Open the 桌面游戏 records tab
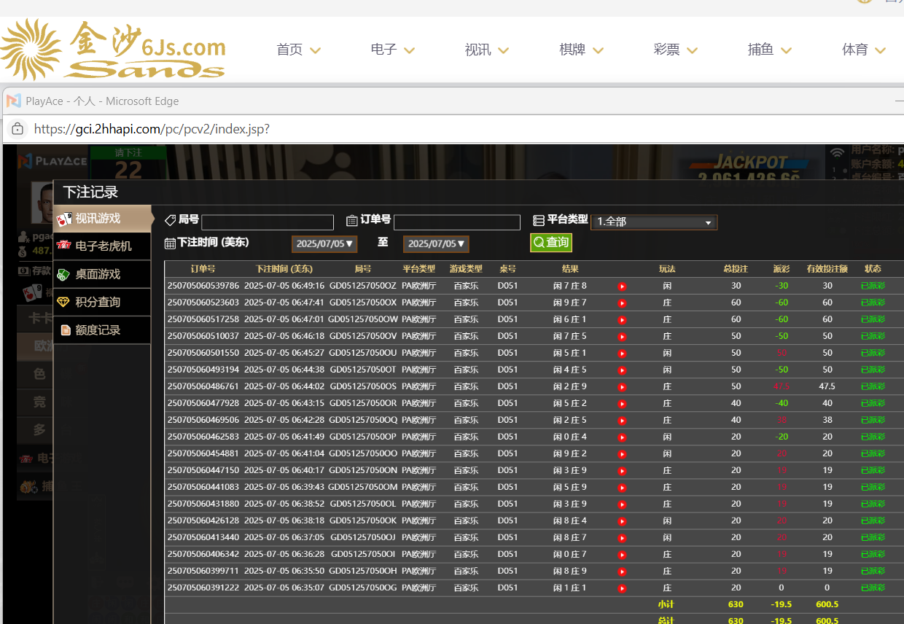The height and width of the screenshot is (624, 904). coord(102,274)
